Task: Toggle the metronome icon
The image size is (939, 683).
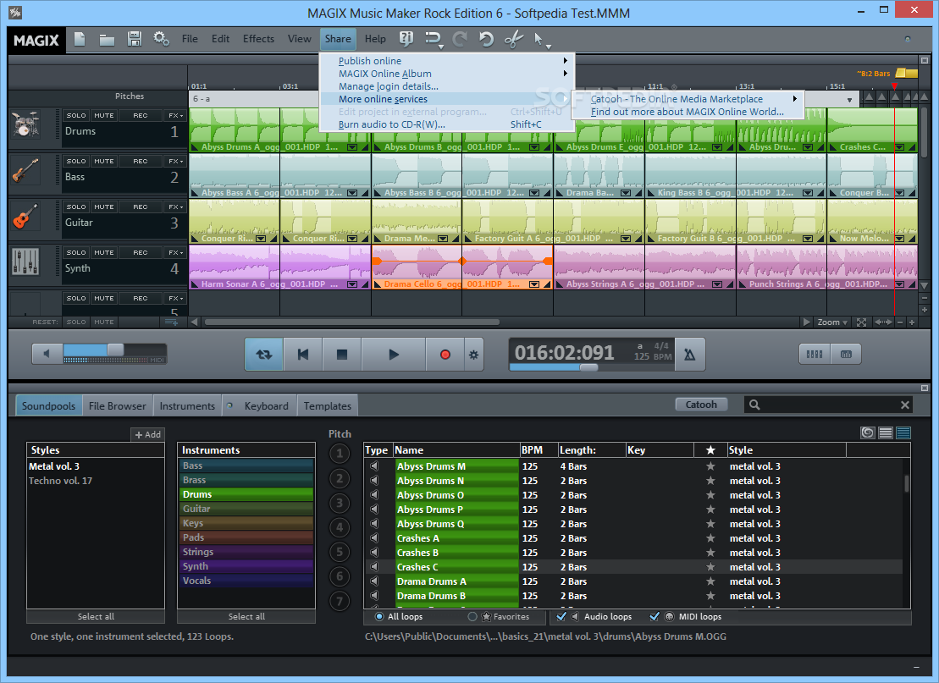Action: click(690, 355)
